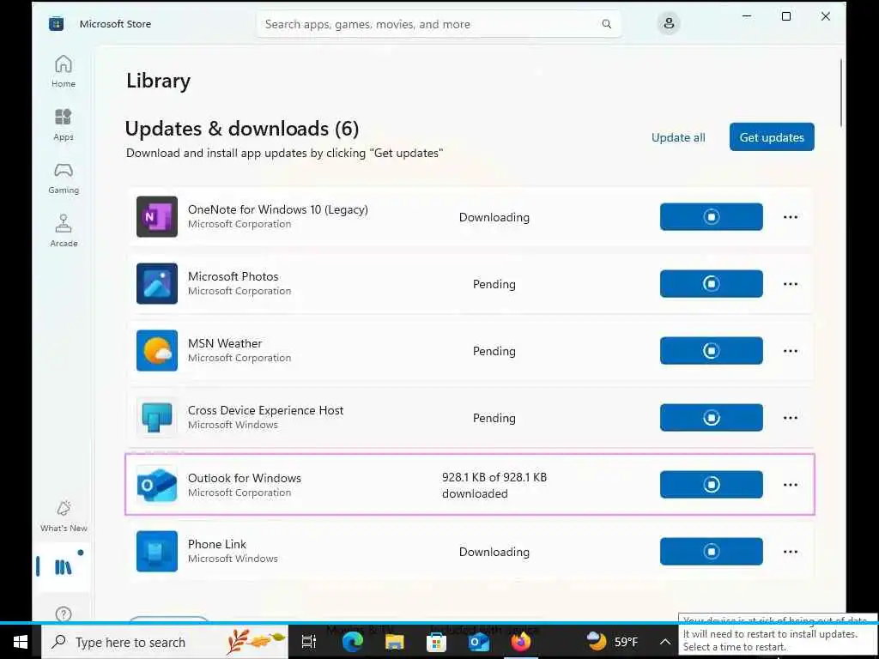
Task: Cancel Cross Device Experience Host update
Action: (712, 418)
